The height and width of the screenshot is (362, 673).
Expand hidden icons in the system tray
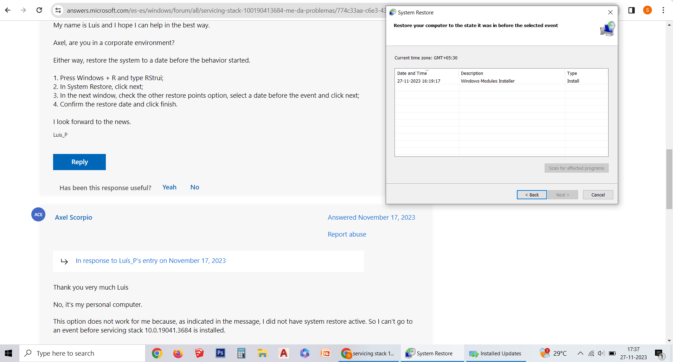pyautogui.click(x=580, y=354)
